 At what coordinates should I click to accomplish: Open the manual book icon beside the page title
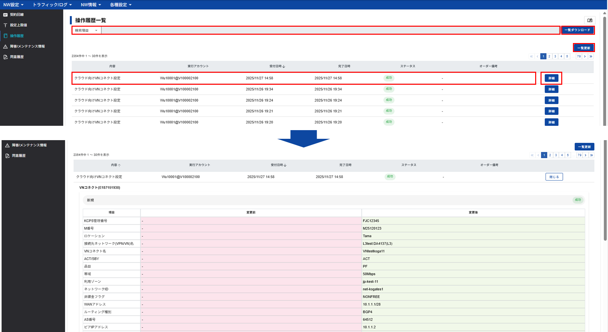click(590, 20)
